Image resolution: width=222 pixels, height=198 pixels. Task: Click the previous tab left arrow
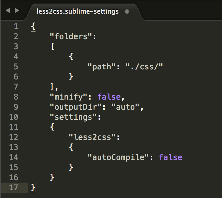(x=8, y=11)
